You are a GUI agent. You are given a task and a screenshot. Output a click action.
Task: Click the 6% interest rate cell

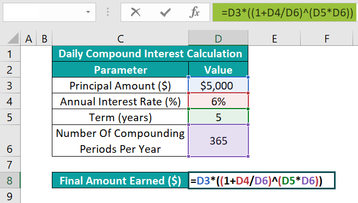tap(218, 101)
